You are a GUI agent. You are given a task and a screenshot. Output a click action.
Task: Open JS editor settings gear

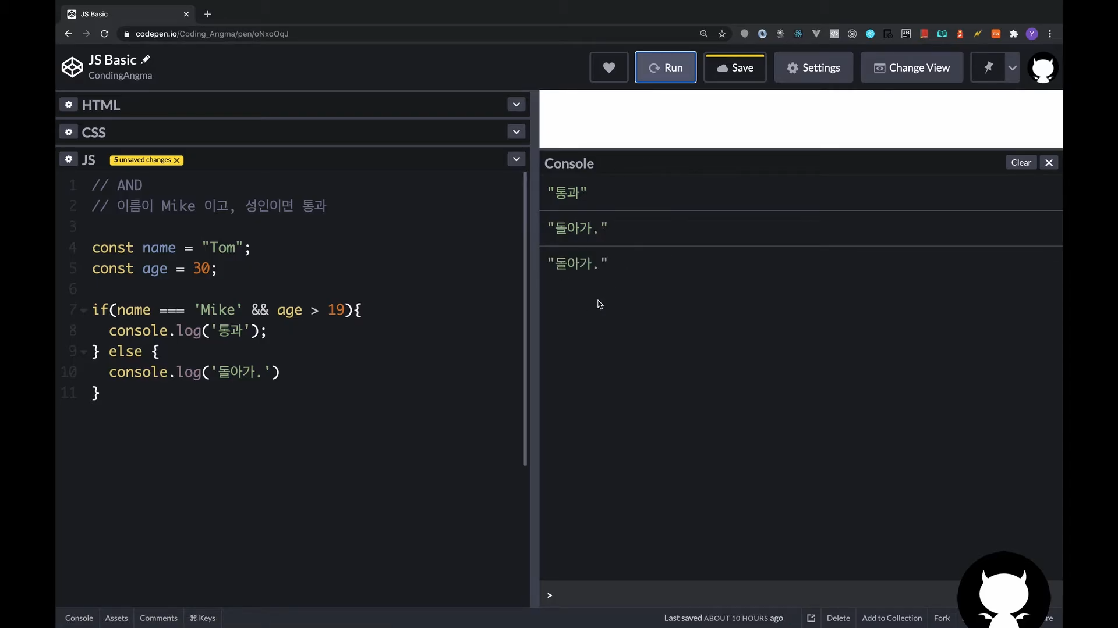coord(69,159)
